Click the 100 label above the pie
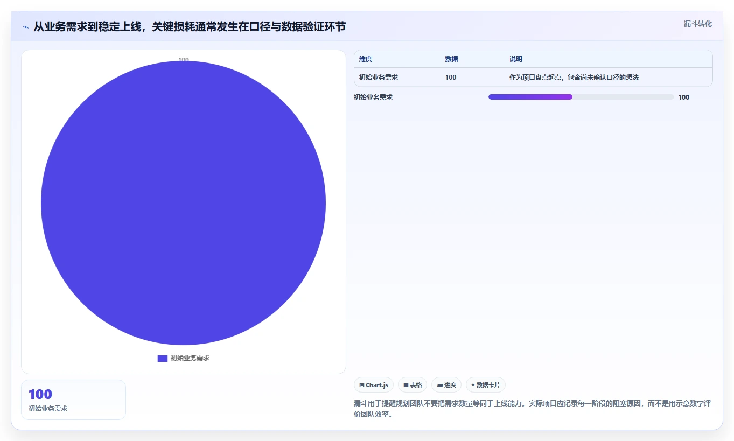 click(183, 60)
